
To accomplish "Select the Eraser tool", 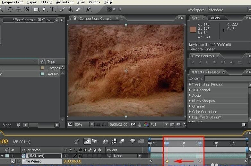I will [x=78, y=10].
